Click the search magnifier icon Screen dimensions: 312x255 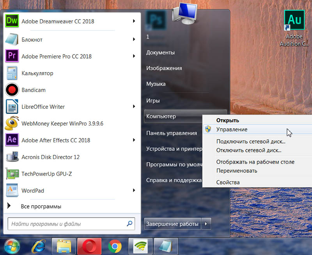click(x=129, y=223)
